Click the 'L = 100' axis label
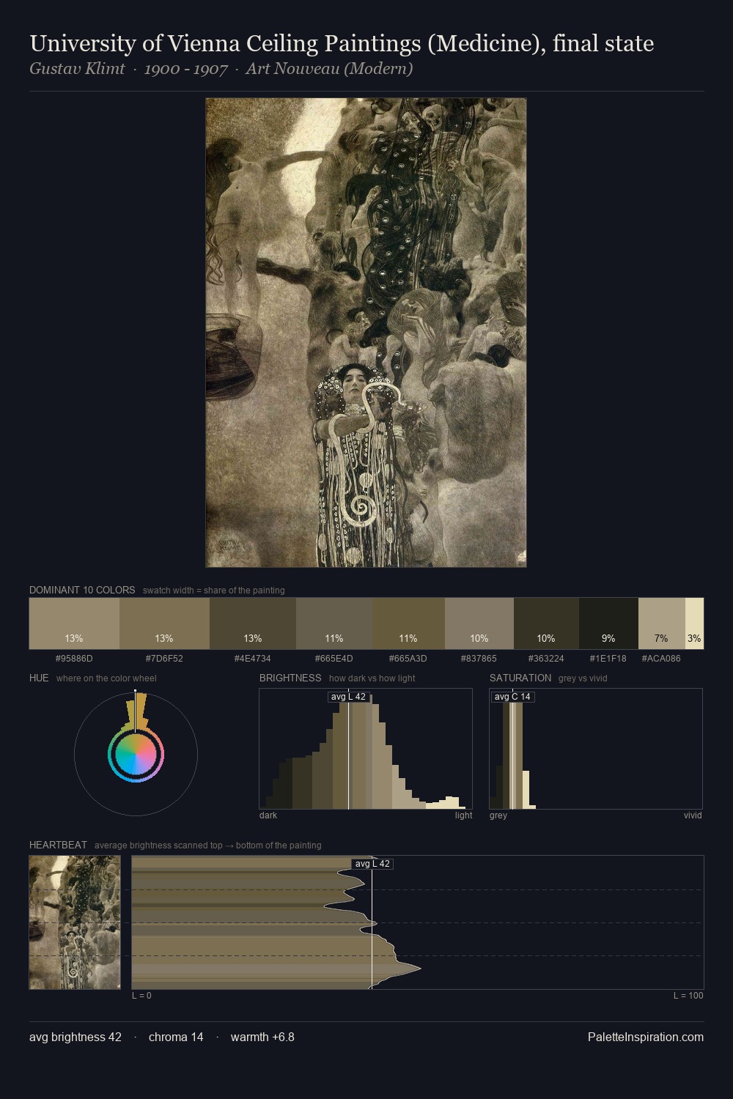This screenshot has height=1099, width=733. click(688, 996)
